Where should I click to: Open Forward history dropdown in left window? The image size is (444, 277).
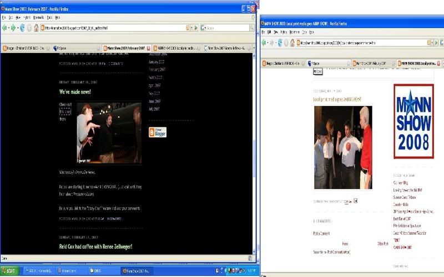18,28
